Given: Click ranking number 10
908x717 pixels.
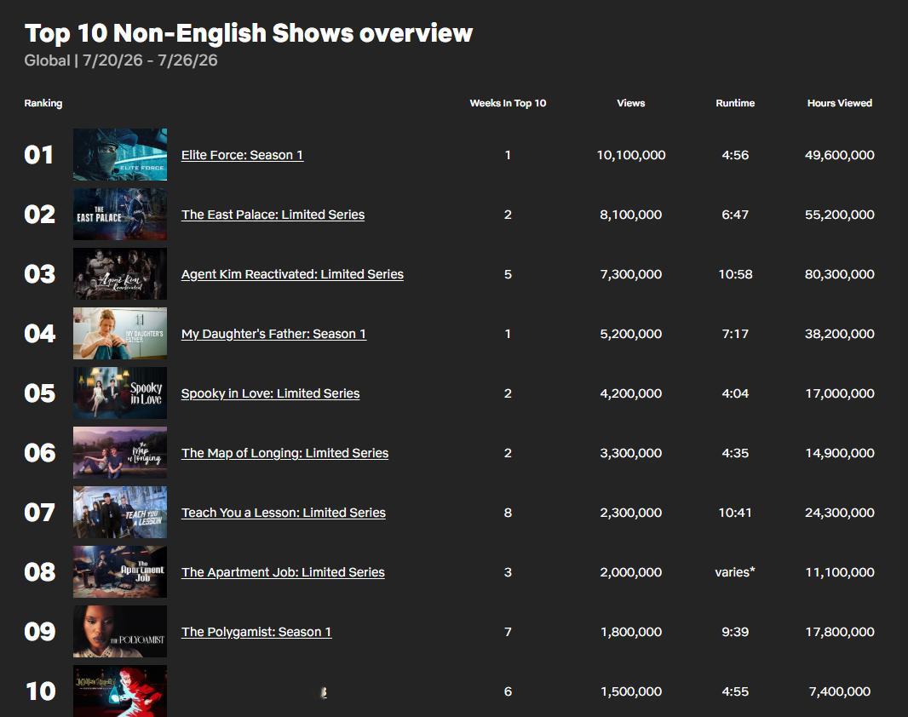Looking at the screenshot, I should (41, 691).
